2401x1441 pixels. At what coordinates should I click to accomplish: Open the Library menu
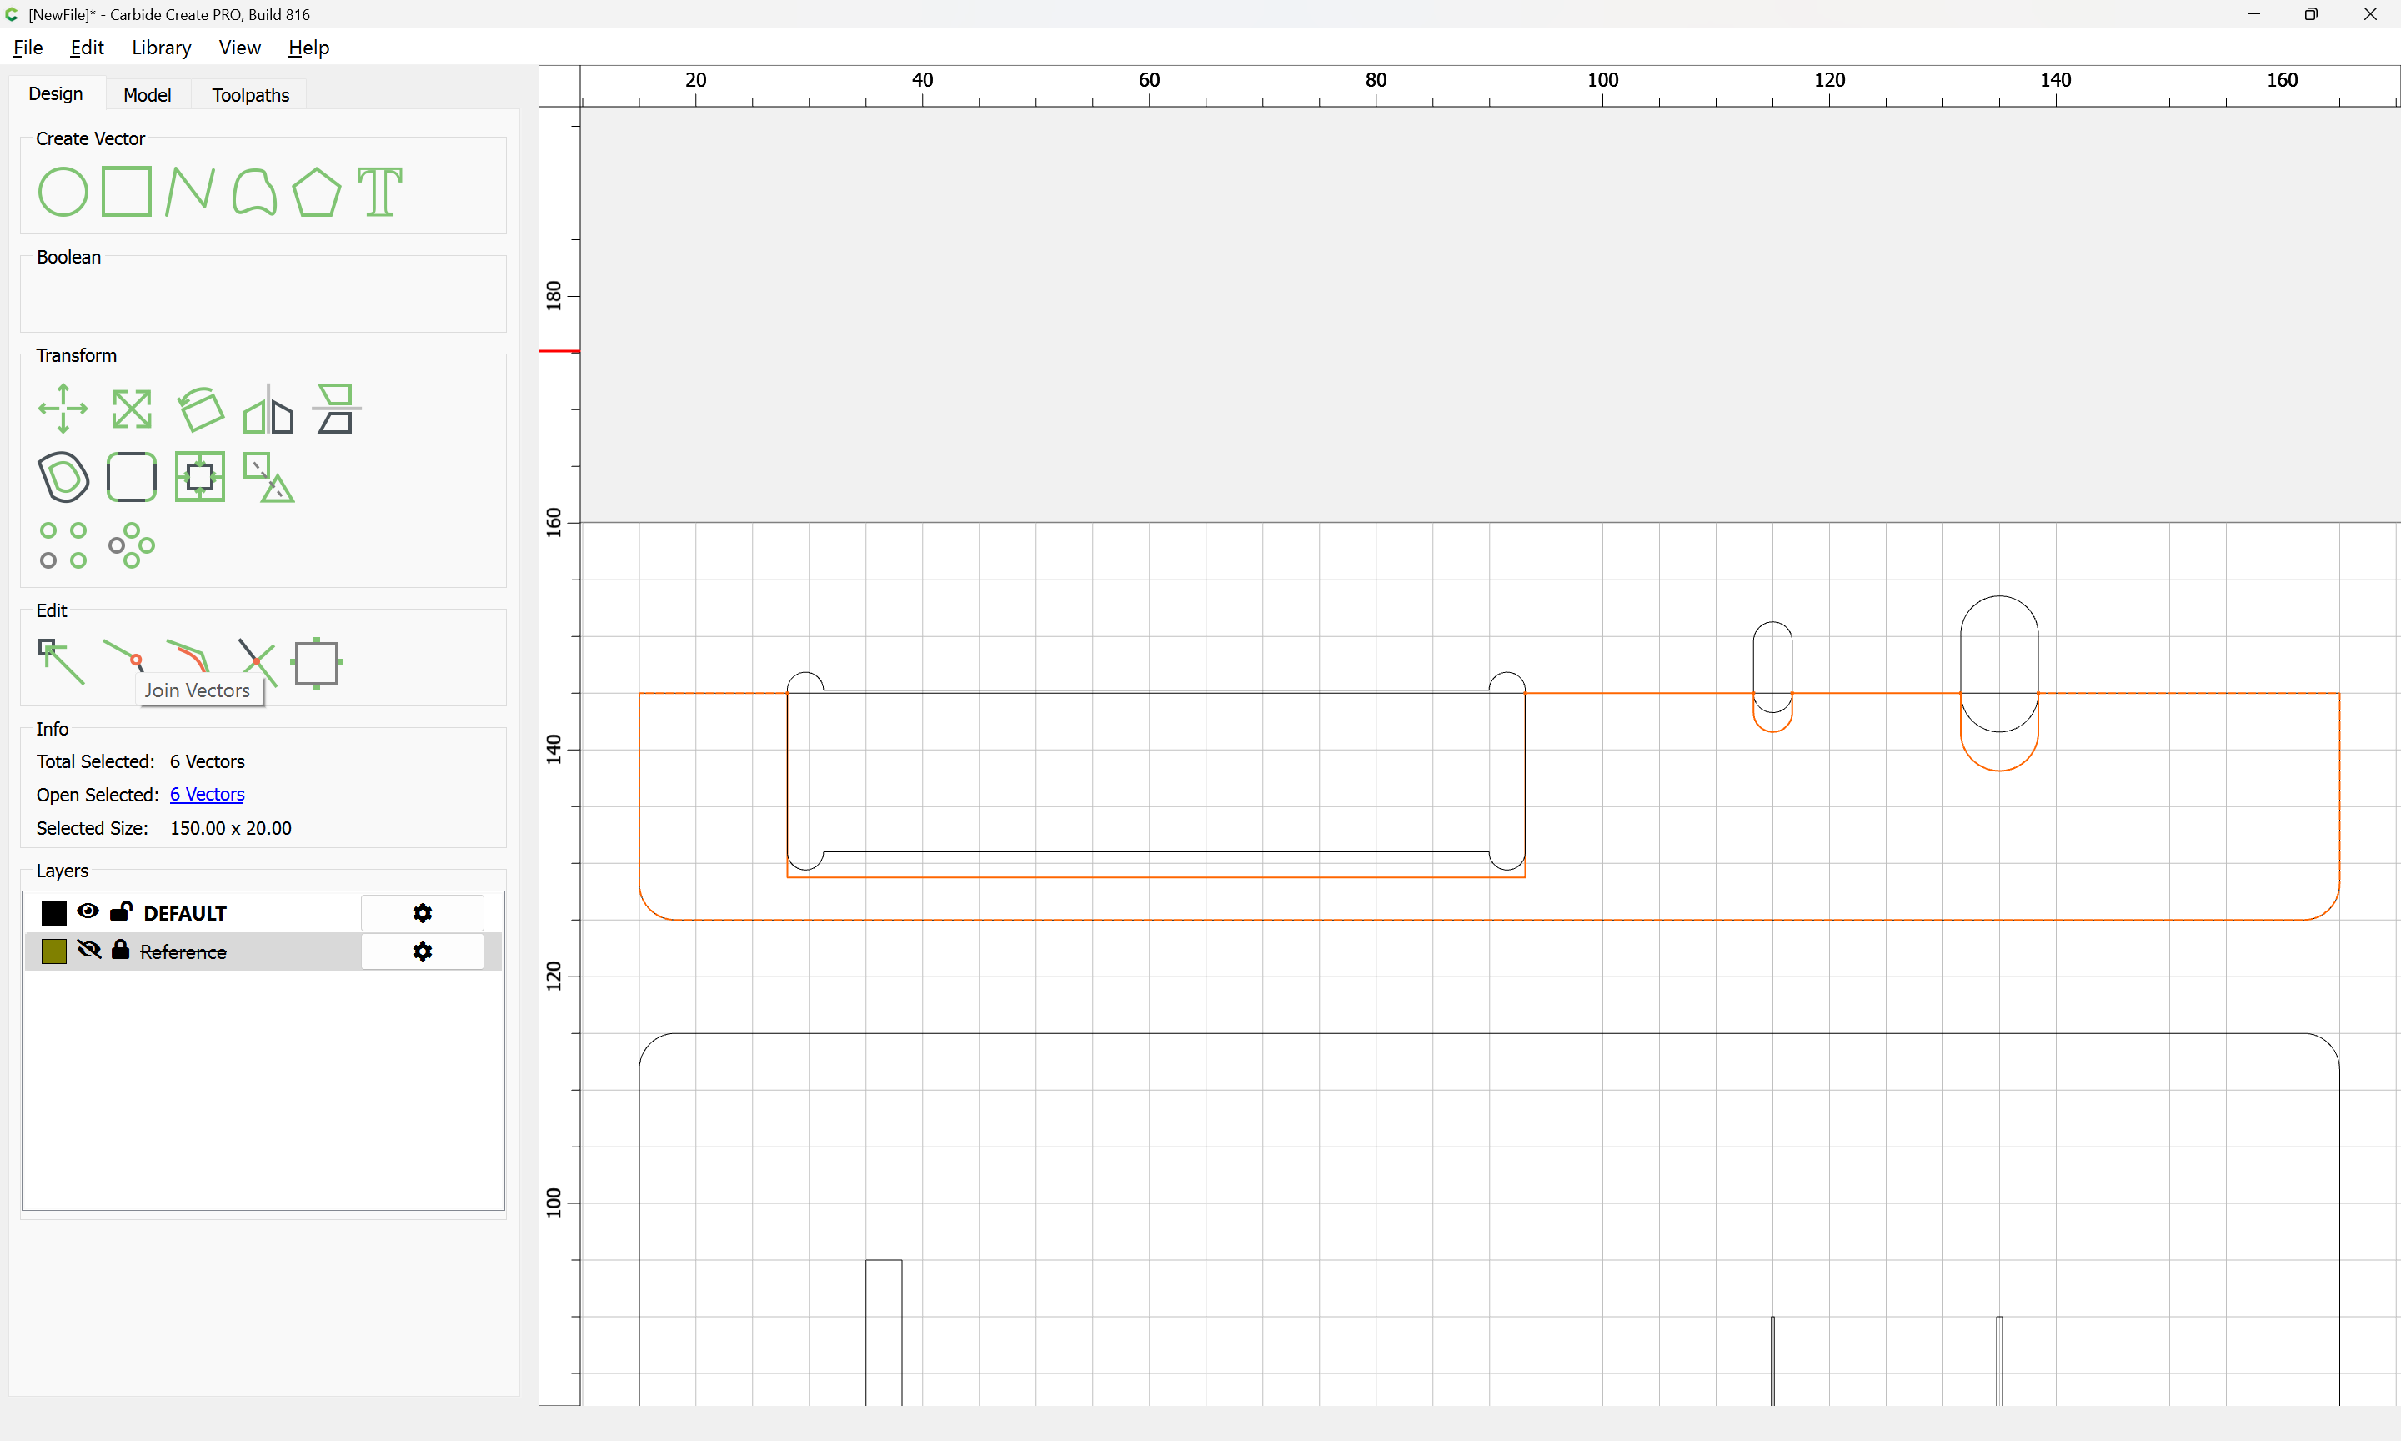pos(161,48)
